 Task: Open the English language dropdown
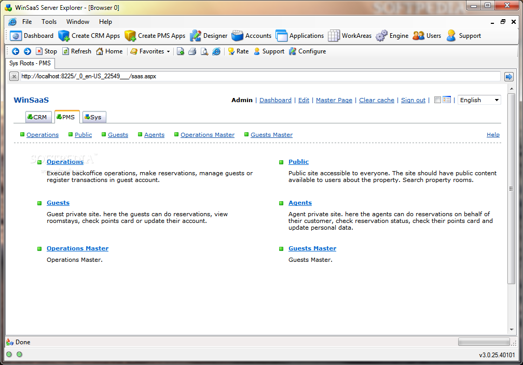click(x=479, y=100)
